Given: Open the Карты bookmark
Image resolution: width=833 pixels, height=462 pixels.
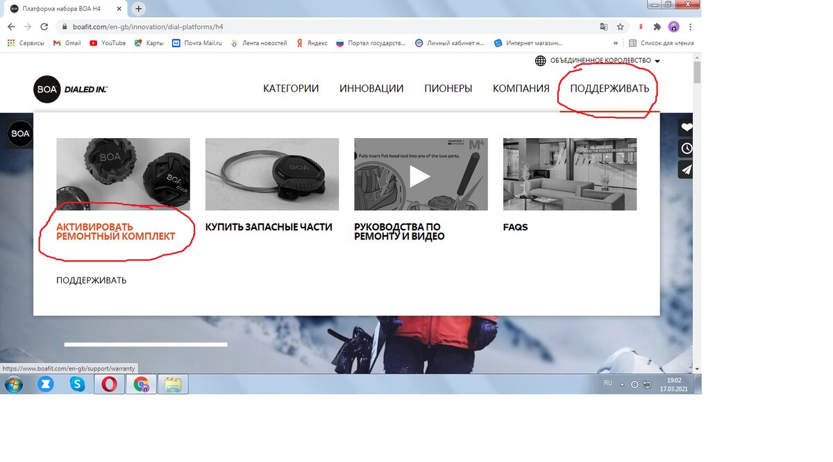Looking at the screenshot, I should tap(149, 43).
